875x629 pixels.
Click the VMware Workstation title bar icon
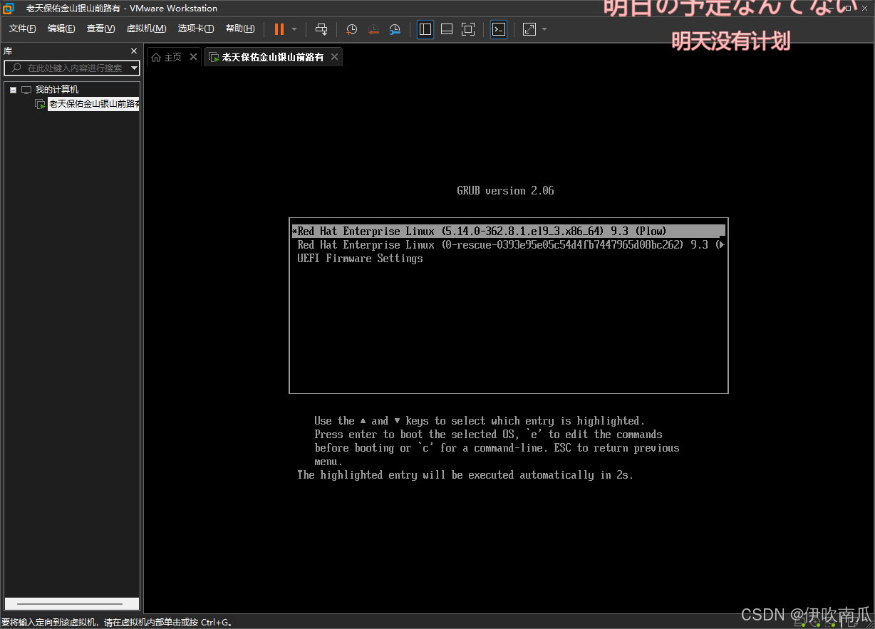9,9
